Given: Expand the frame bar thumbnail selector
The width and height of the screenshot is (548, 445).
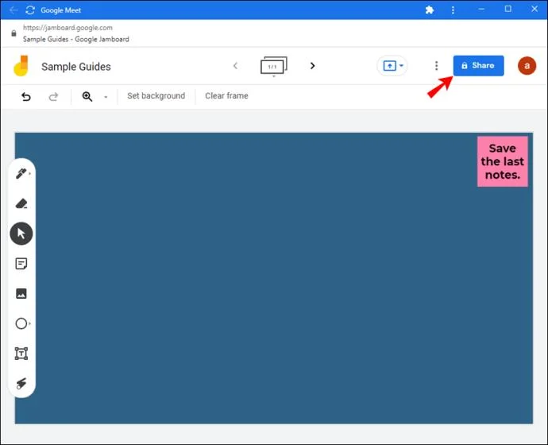Looking at the screenshot, I should (x=273, y=67).
